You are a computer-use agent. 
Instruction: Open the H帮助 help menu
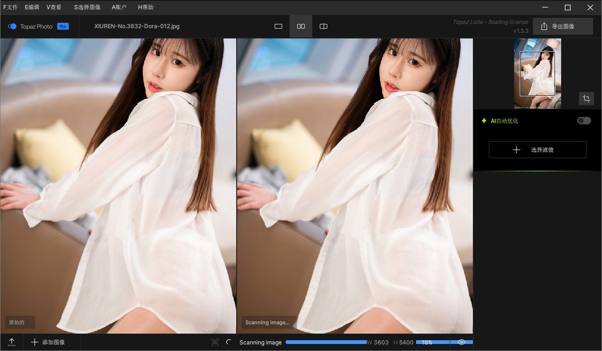pyautogui.click(x=145, y=7)
